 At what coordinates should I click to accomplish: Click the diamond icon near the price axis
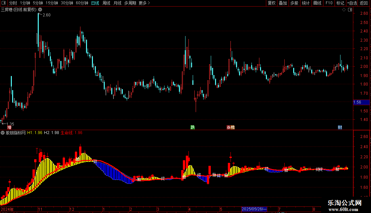coord(344,10)
